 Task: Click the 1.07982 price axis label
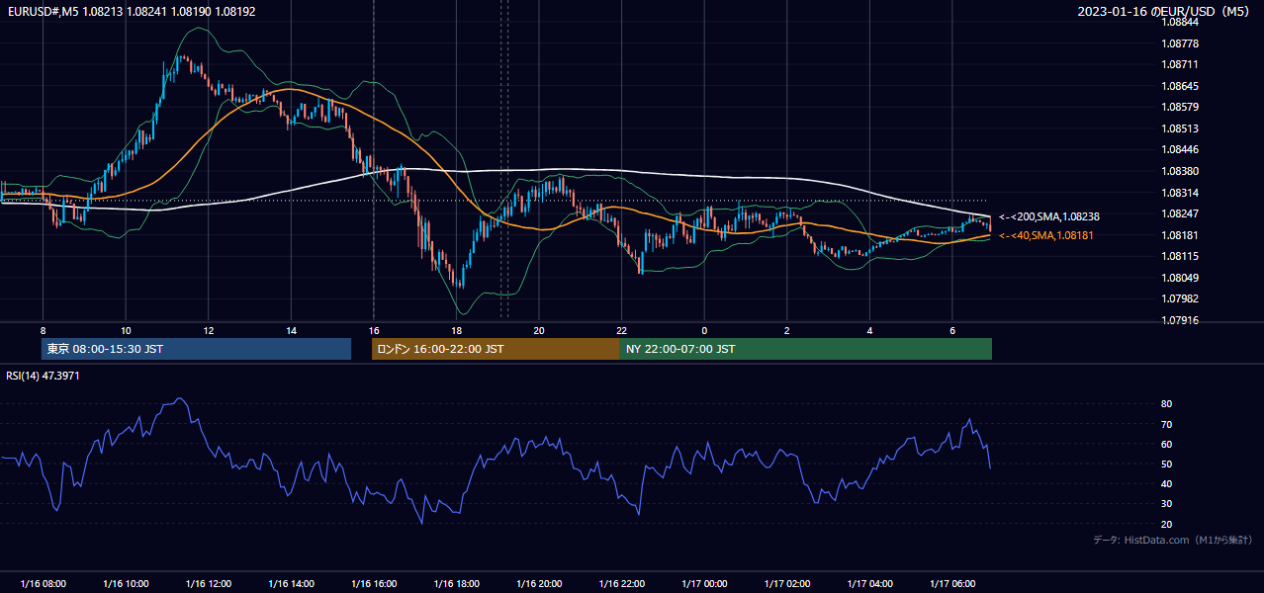[x=1180, y=298]
